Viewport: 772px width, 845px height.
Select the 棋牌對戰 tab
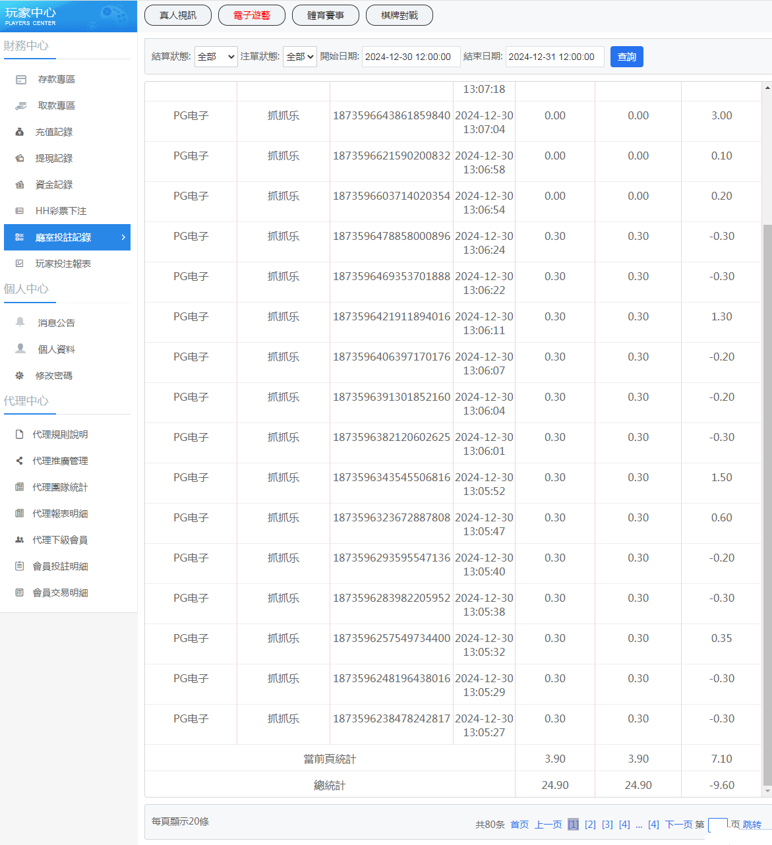[400, 15]
